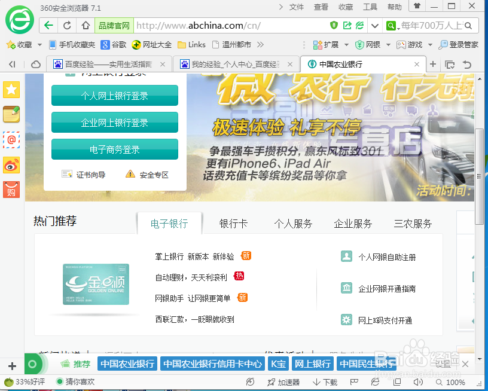Open the 查看 menu

(x=321, y=7)
